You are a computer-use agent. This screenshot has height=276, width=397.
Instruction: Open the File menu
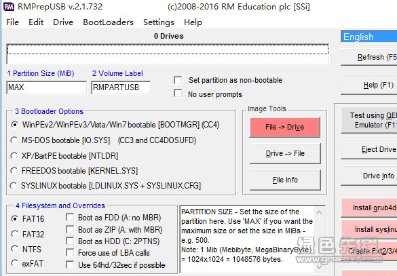pyautogui.click(x=13, y=22)
